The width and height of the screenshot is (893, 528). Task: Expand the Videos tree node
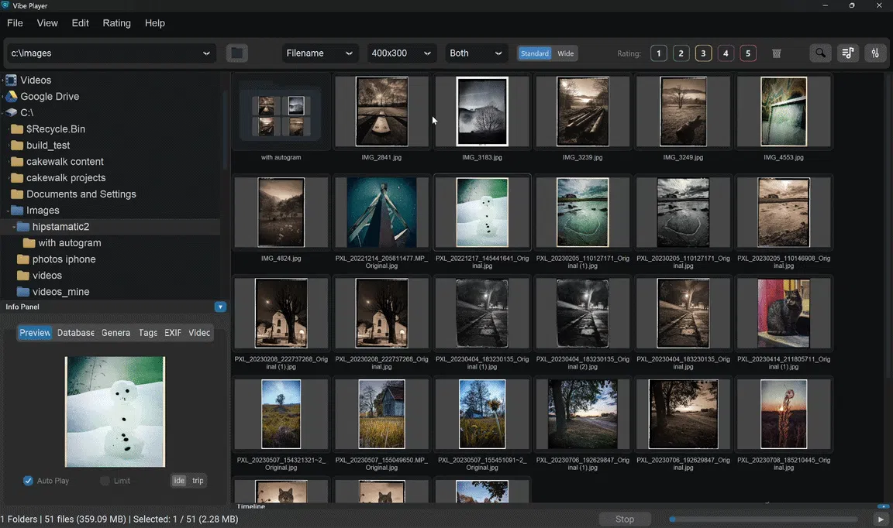coord(2,81)
